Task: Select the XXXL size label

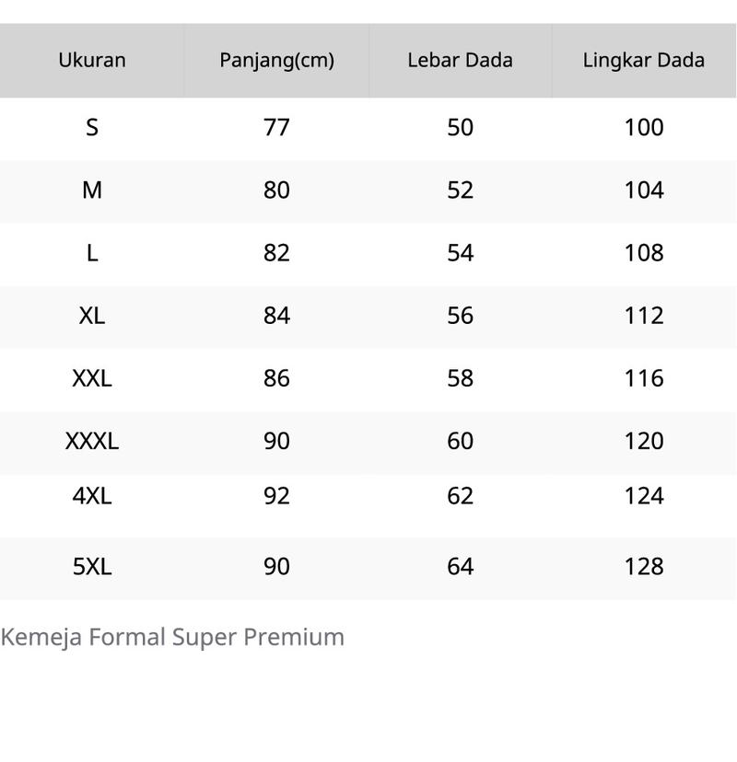Action: point(92,441)
